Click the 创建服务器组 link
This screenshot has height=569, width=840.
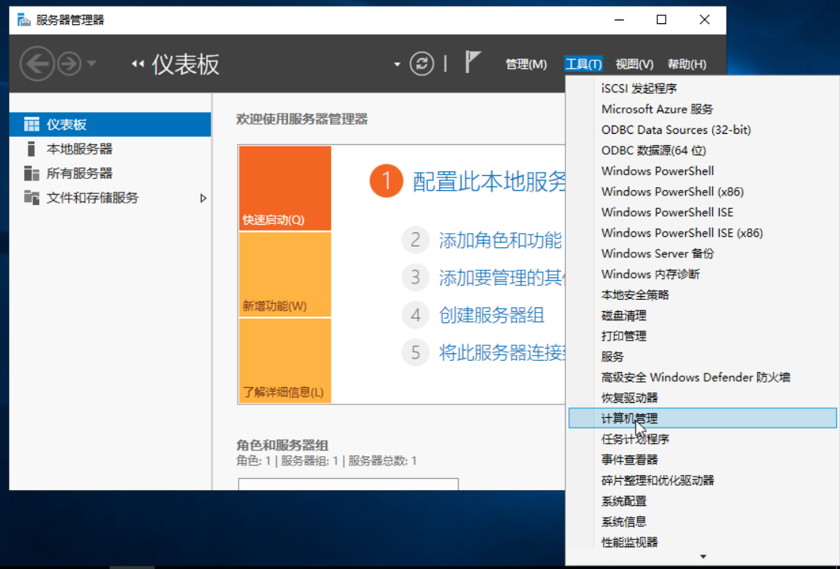pos(491,315)
